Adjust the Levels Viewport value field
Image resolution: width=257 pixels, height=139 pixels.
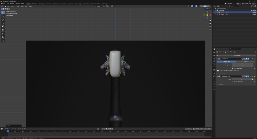coord(242,64)
